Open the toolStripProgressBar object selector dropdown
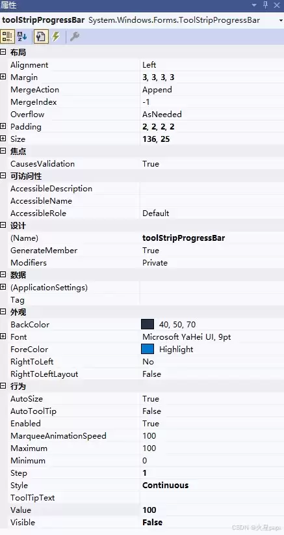The width and height of the screenshot is (284, 535). pos(281,20)
